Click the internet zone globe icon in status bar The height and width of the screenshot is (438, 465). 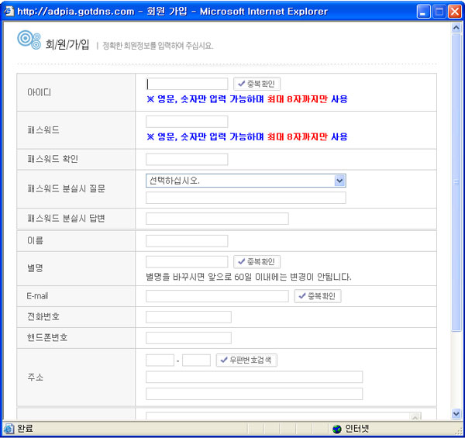click(x=336, y=429)
